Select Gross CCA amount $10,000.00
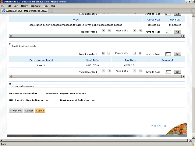The image size is (195, 146). click(x=154, y=25)
